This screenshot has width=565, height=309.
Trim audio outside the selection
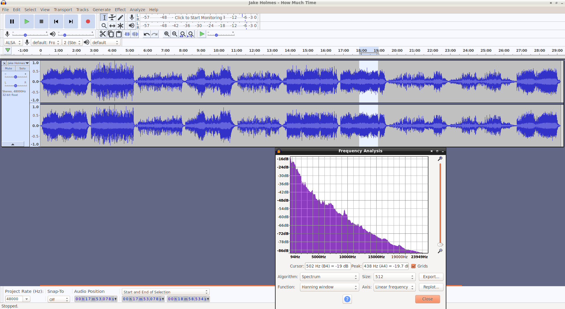127,34
